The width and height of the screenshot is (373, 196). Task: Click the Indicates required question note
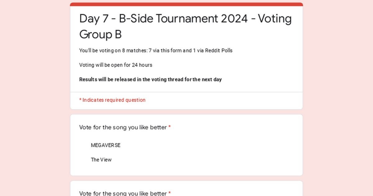114,100
